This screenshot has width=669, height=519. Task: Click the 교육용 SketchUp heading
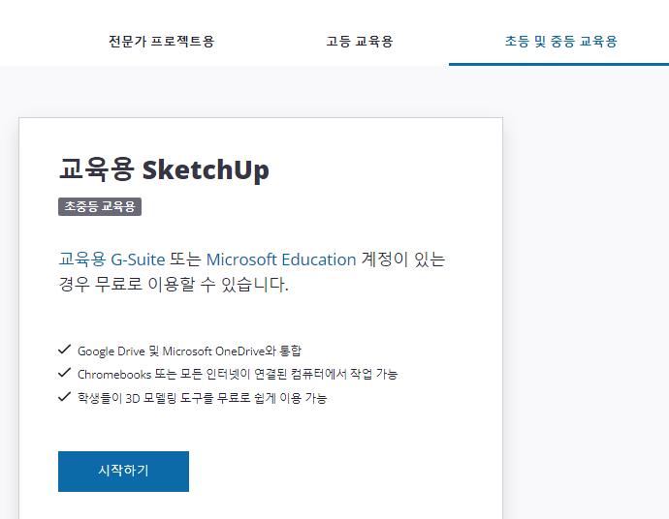tap(164, 169)
